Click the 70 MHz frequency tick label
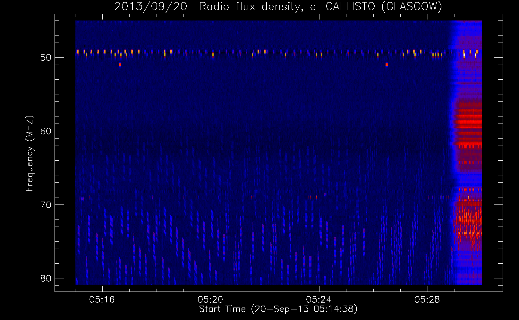 [46, 205]
